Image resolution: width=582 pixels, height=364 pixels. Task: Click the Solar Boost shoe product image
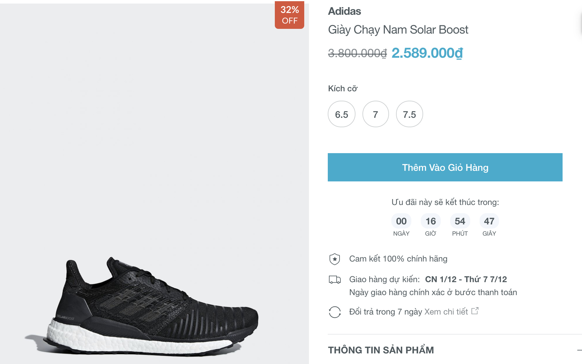coord(153,306)
